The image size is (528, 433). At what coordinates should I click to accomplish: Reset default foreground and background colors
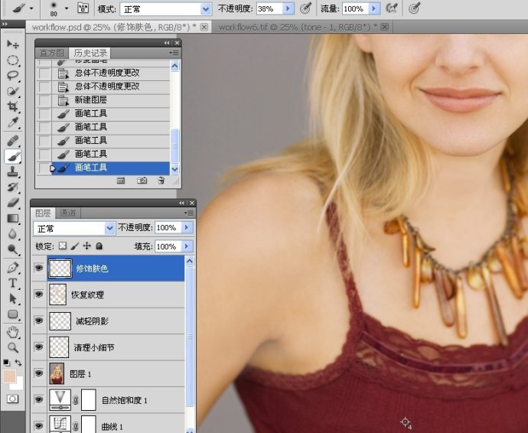(x=6, y=363)
